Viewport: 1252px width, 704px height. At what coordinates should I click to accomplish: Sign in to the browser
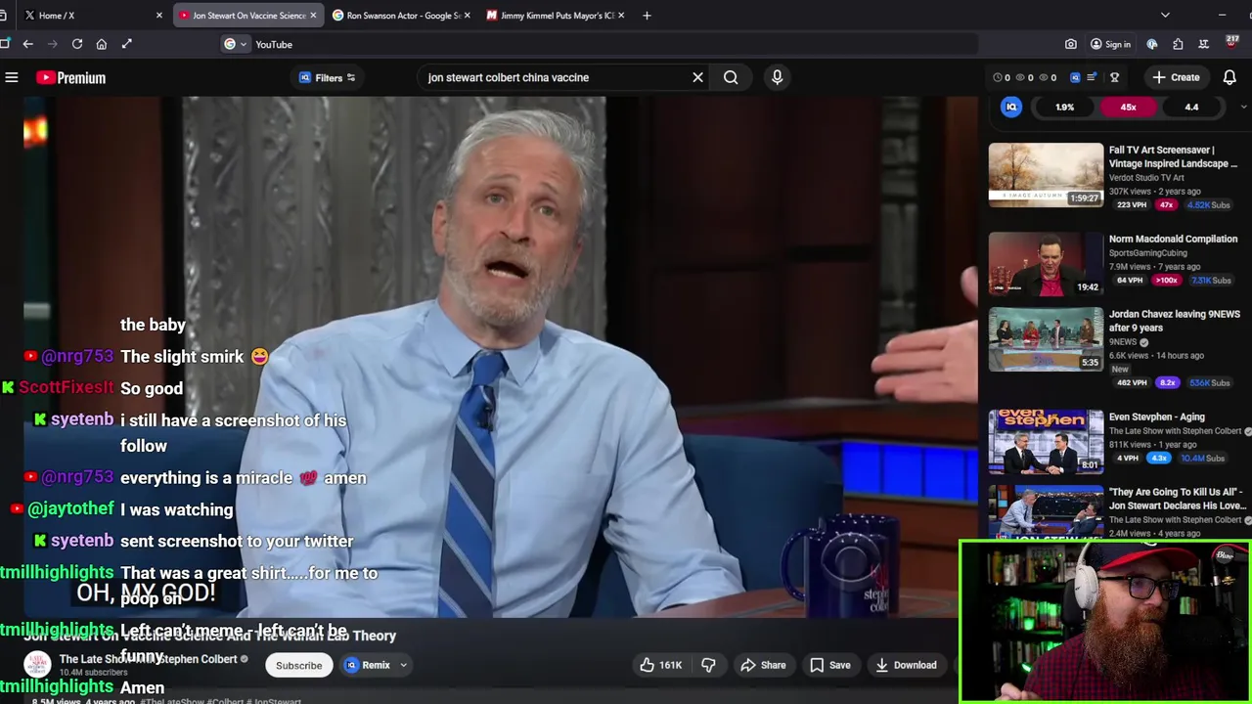tap(1110, 44)
